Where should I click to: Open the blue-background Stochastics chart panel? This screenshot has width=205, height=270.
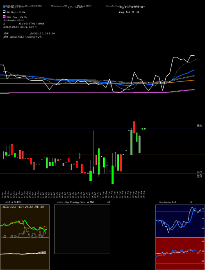point(180,221)
